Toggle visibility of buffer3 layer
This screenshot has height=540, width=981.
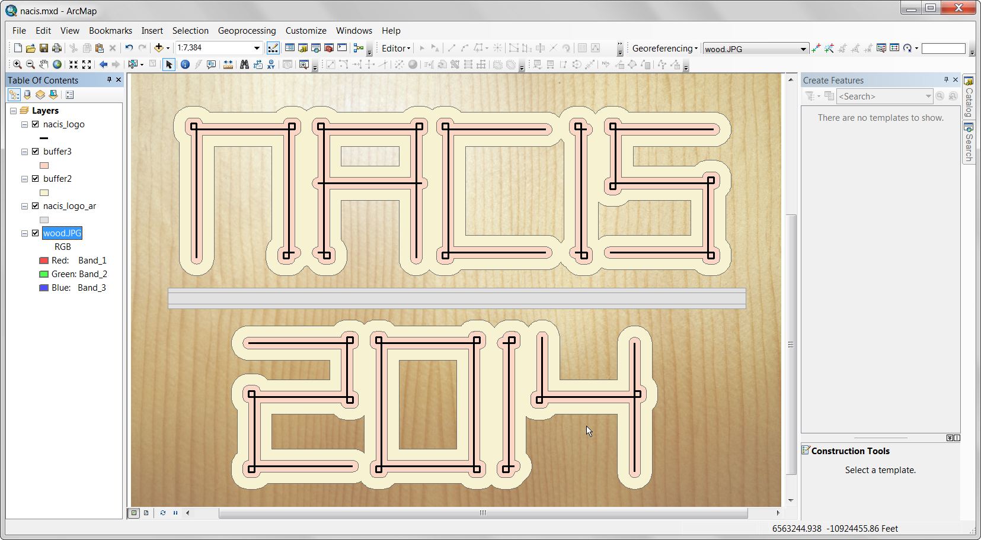[x=36, y=152]
